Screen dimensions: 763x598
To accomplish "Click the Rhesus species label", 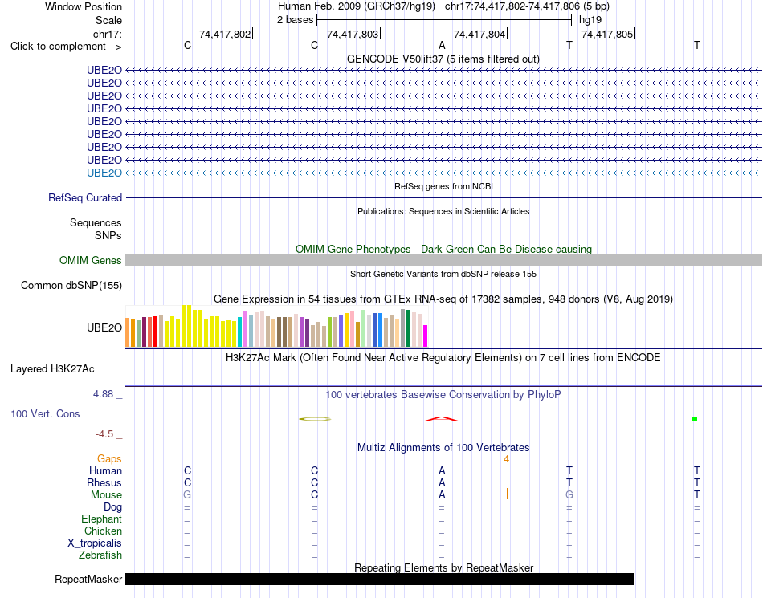I will coord(104,482).
